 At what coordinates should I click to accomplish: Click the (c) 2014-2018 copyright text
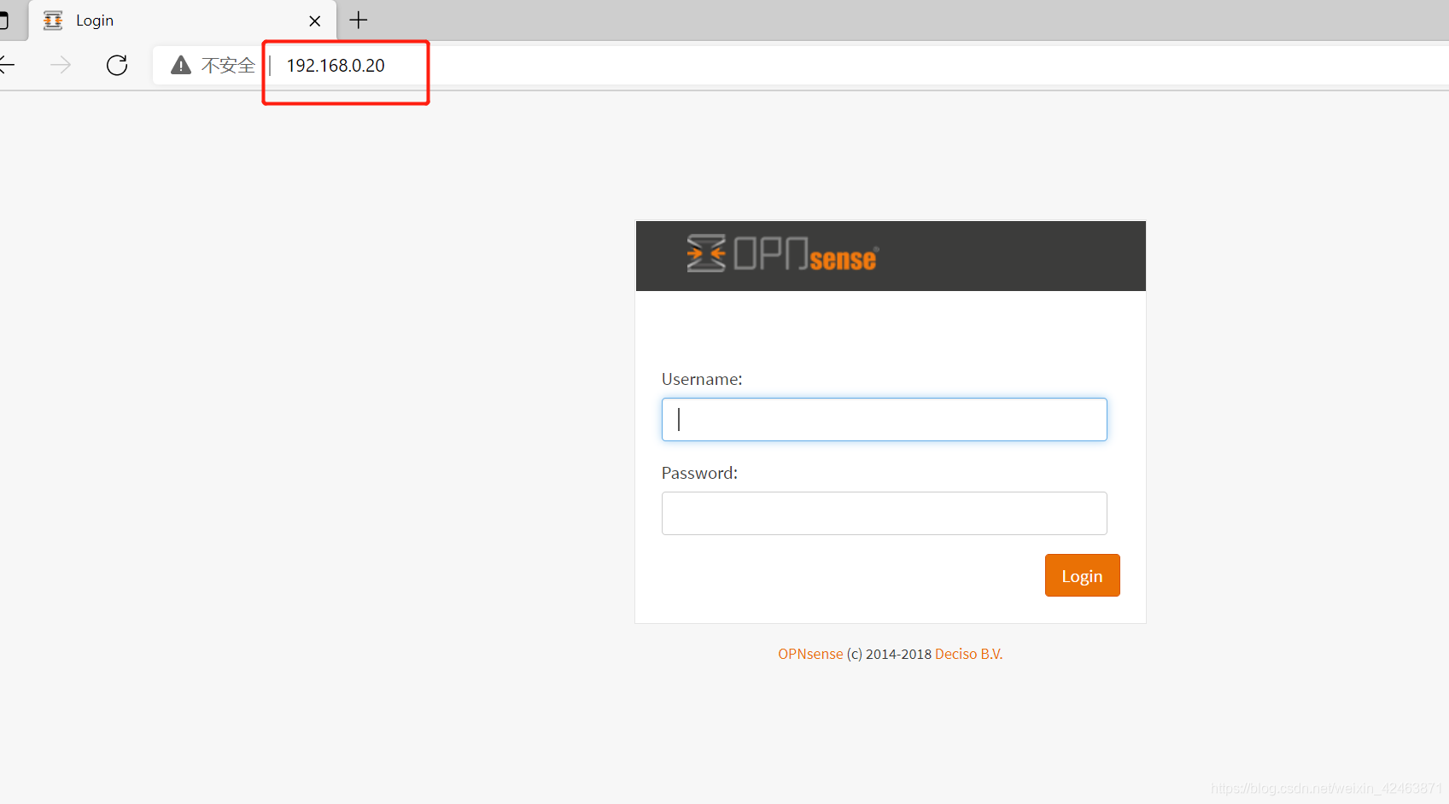(x=889, y=654)
